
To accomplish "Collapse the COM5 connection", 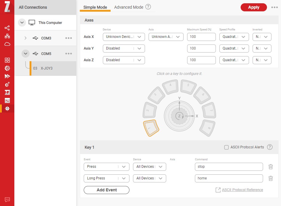I will click(x=25, y=53).
